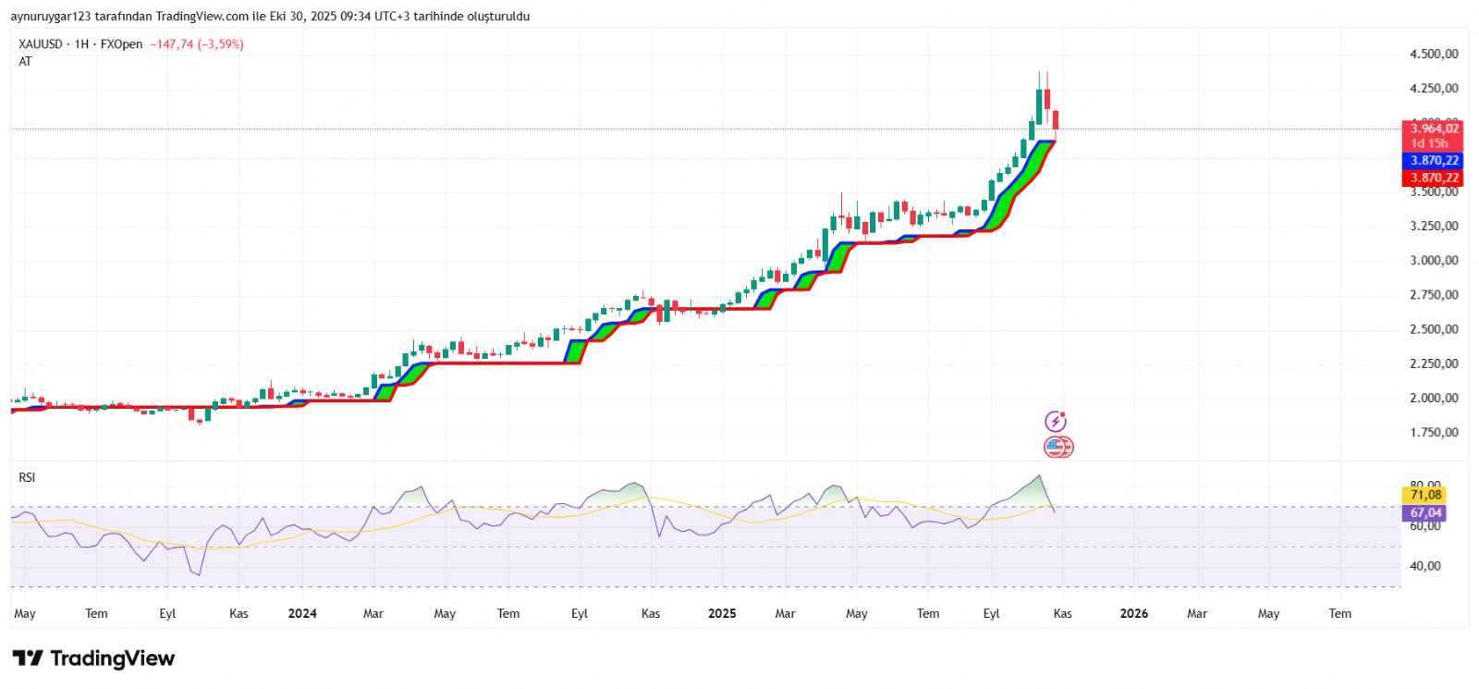The height and width of the screenshot is (689, 1479).
Task: Click the 2025 label on the time axis
Action: (722, 613)
